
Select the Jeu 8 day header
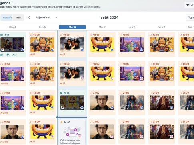132,27
